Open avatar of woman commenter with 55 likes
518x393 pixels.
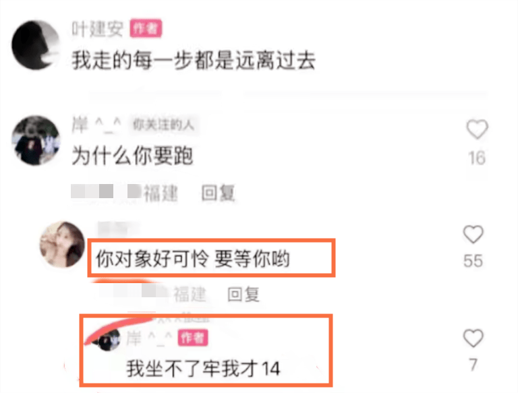click(63, 244)
